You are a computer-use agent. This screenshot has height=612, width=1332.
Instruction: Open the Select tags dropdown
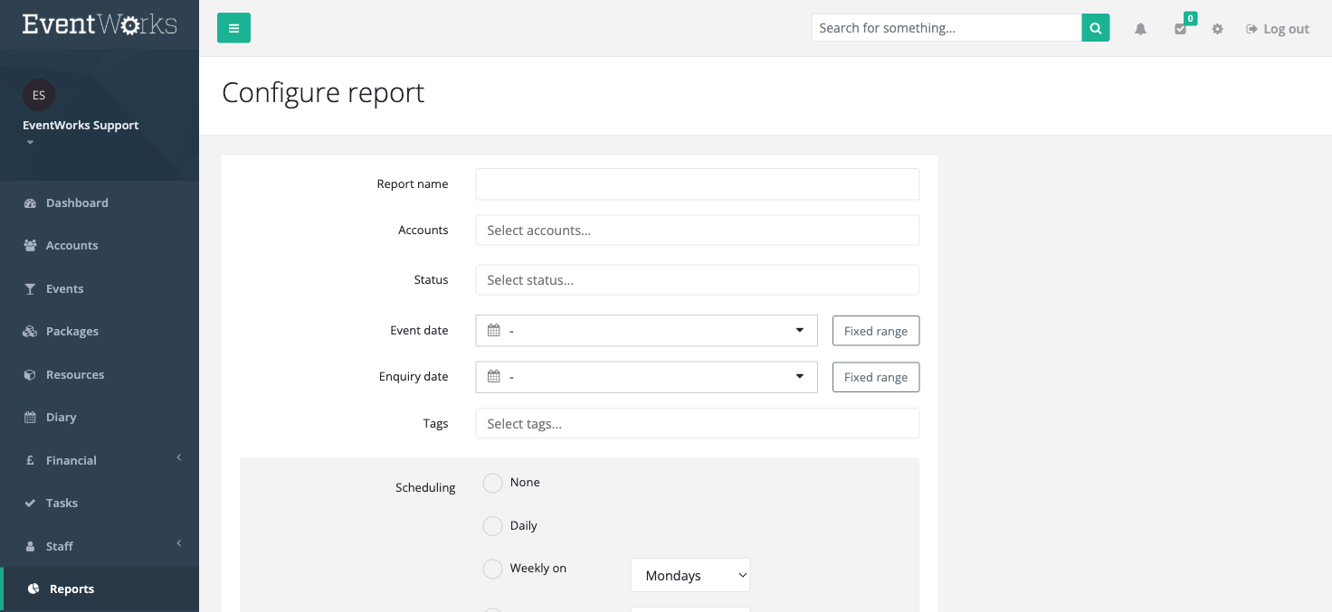(698, 424)
